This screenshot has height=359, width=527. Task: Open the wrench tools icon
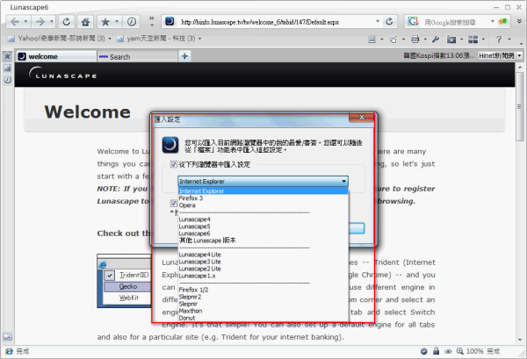click(x=436, y=39)
